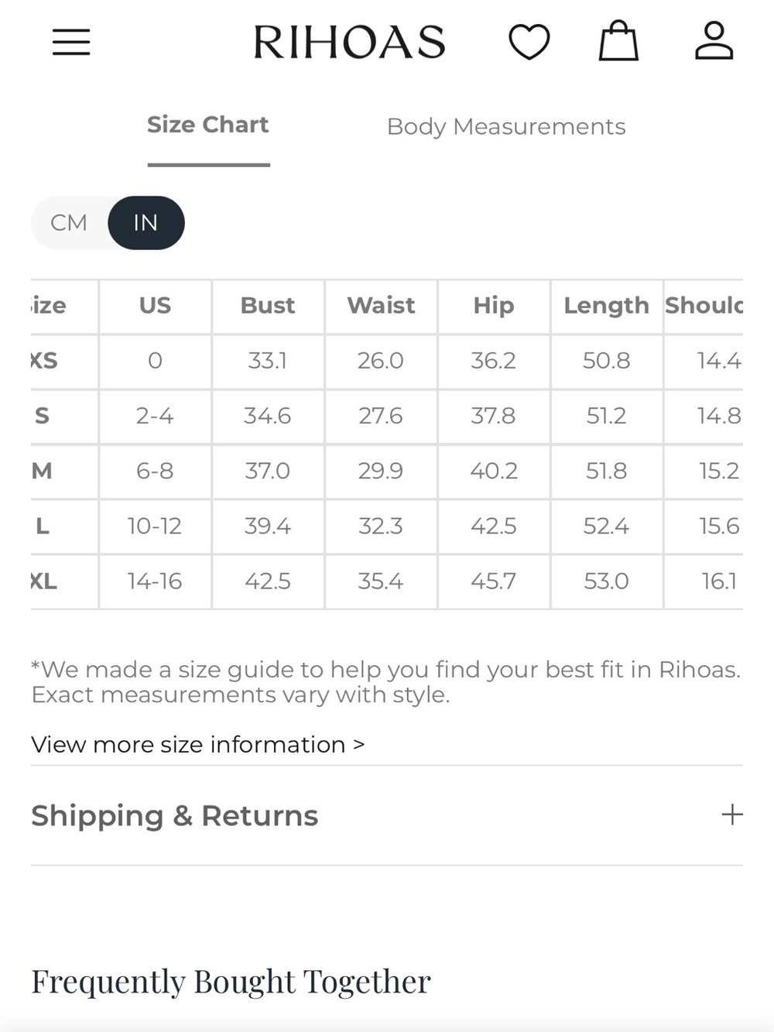Image resolution: width=774 pixels, height=1032 pixels.
Task: Click the M row US size 6-8 cell
Action: pyautogui.click(x=155, y=471)
